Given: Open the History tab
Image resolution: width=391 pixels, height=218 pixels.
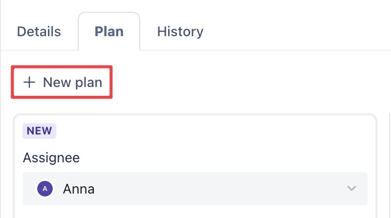Looking at the screenshot, I should 180,32.
